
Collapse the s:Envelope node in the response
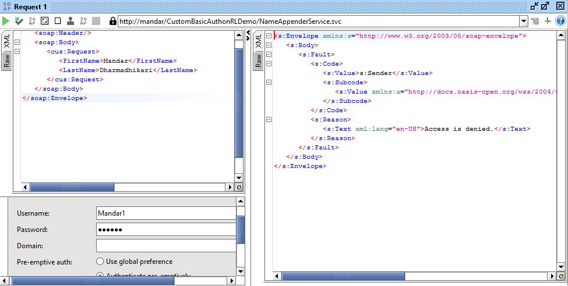(269, 36)
